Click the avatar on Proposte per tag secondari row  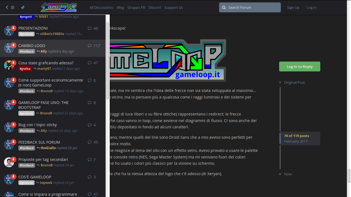(9, 162)
